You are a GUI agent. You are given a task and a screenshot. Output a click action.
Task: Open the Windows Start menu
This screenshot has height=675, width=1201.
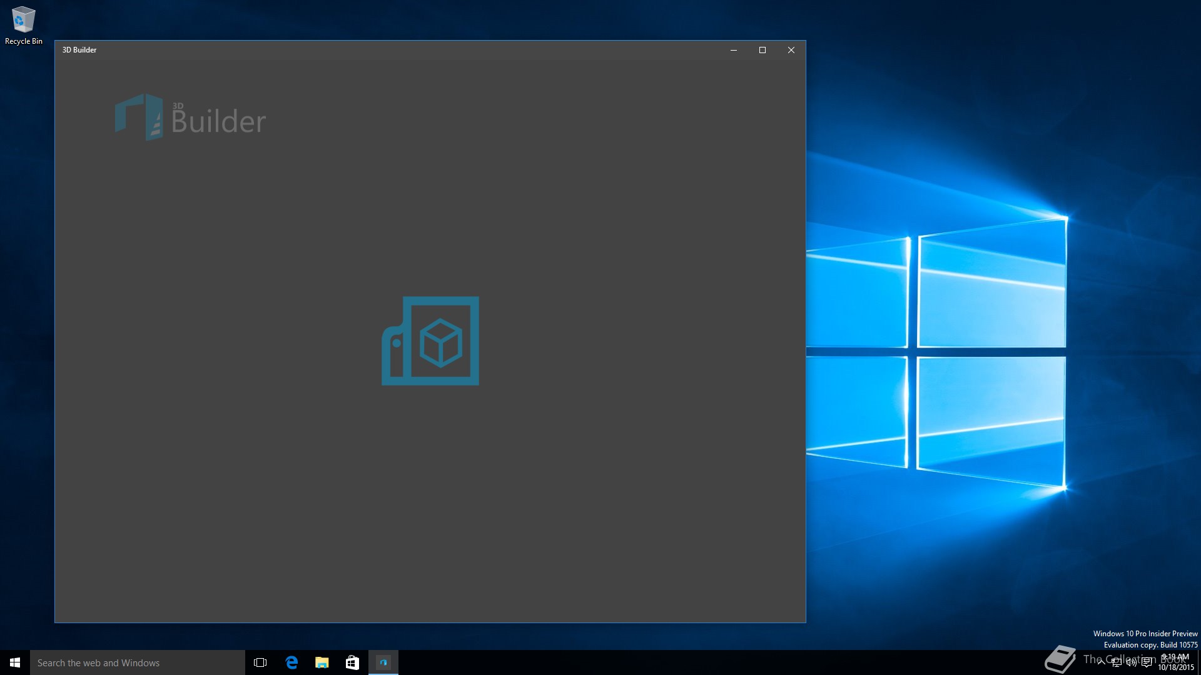15,662
